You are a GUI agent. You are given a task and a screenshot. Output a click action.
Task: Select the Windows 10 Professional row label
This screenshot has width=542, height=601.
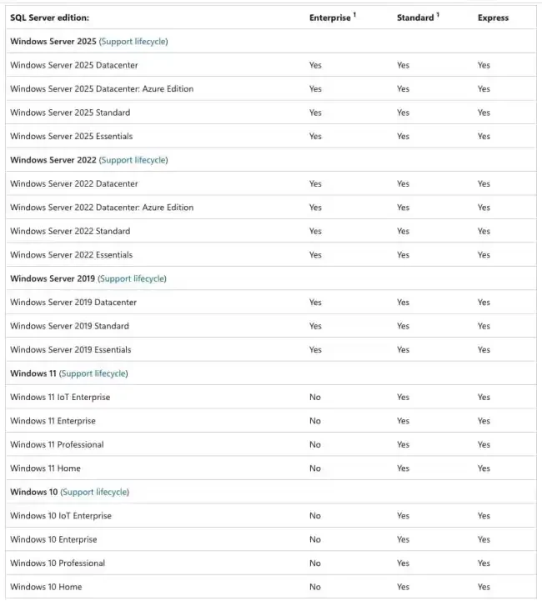[58, 563]
